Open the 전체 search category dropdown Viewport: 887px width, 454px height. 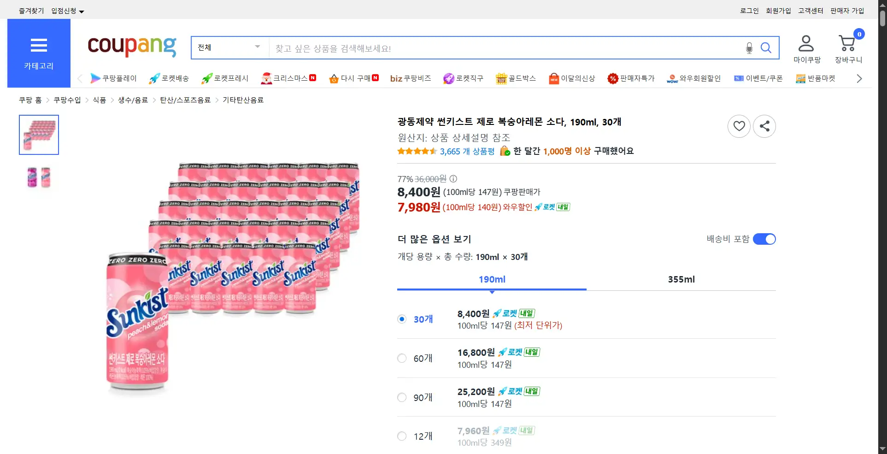(x=229, y=47)
